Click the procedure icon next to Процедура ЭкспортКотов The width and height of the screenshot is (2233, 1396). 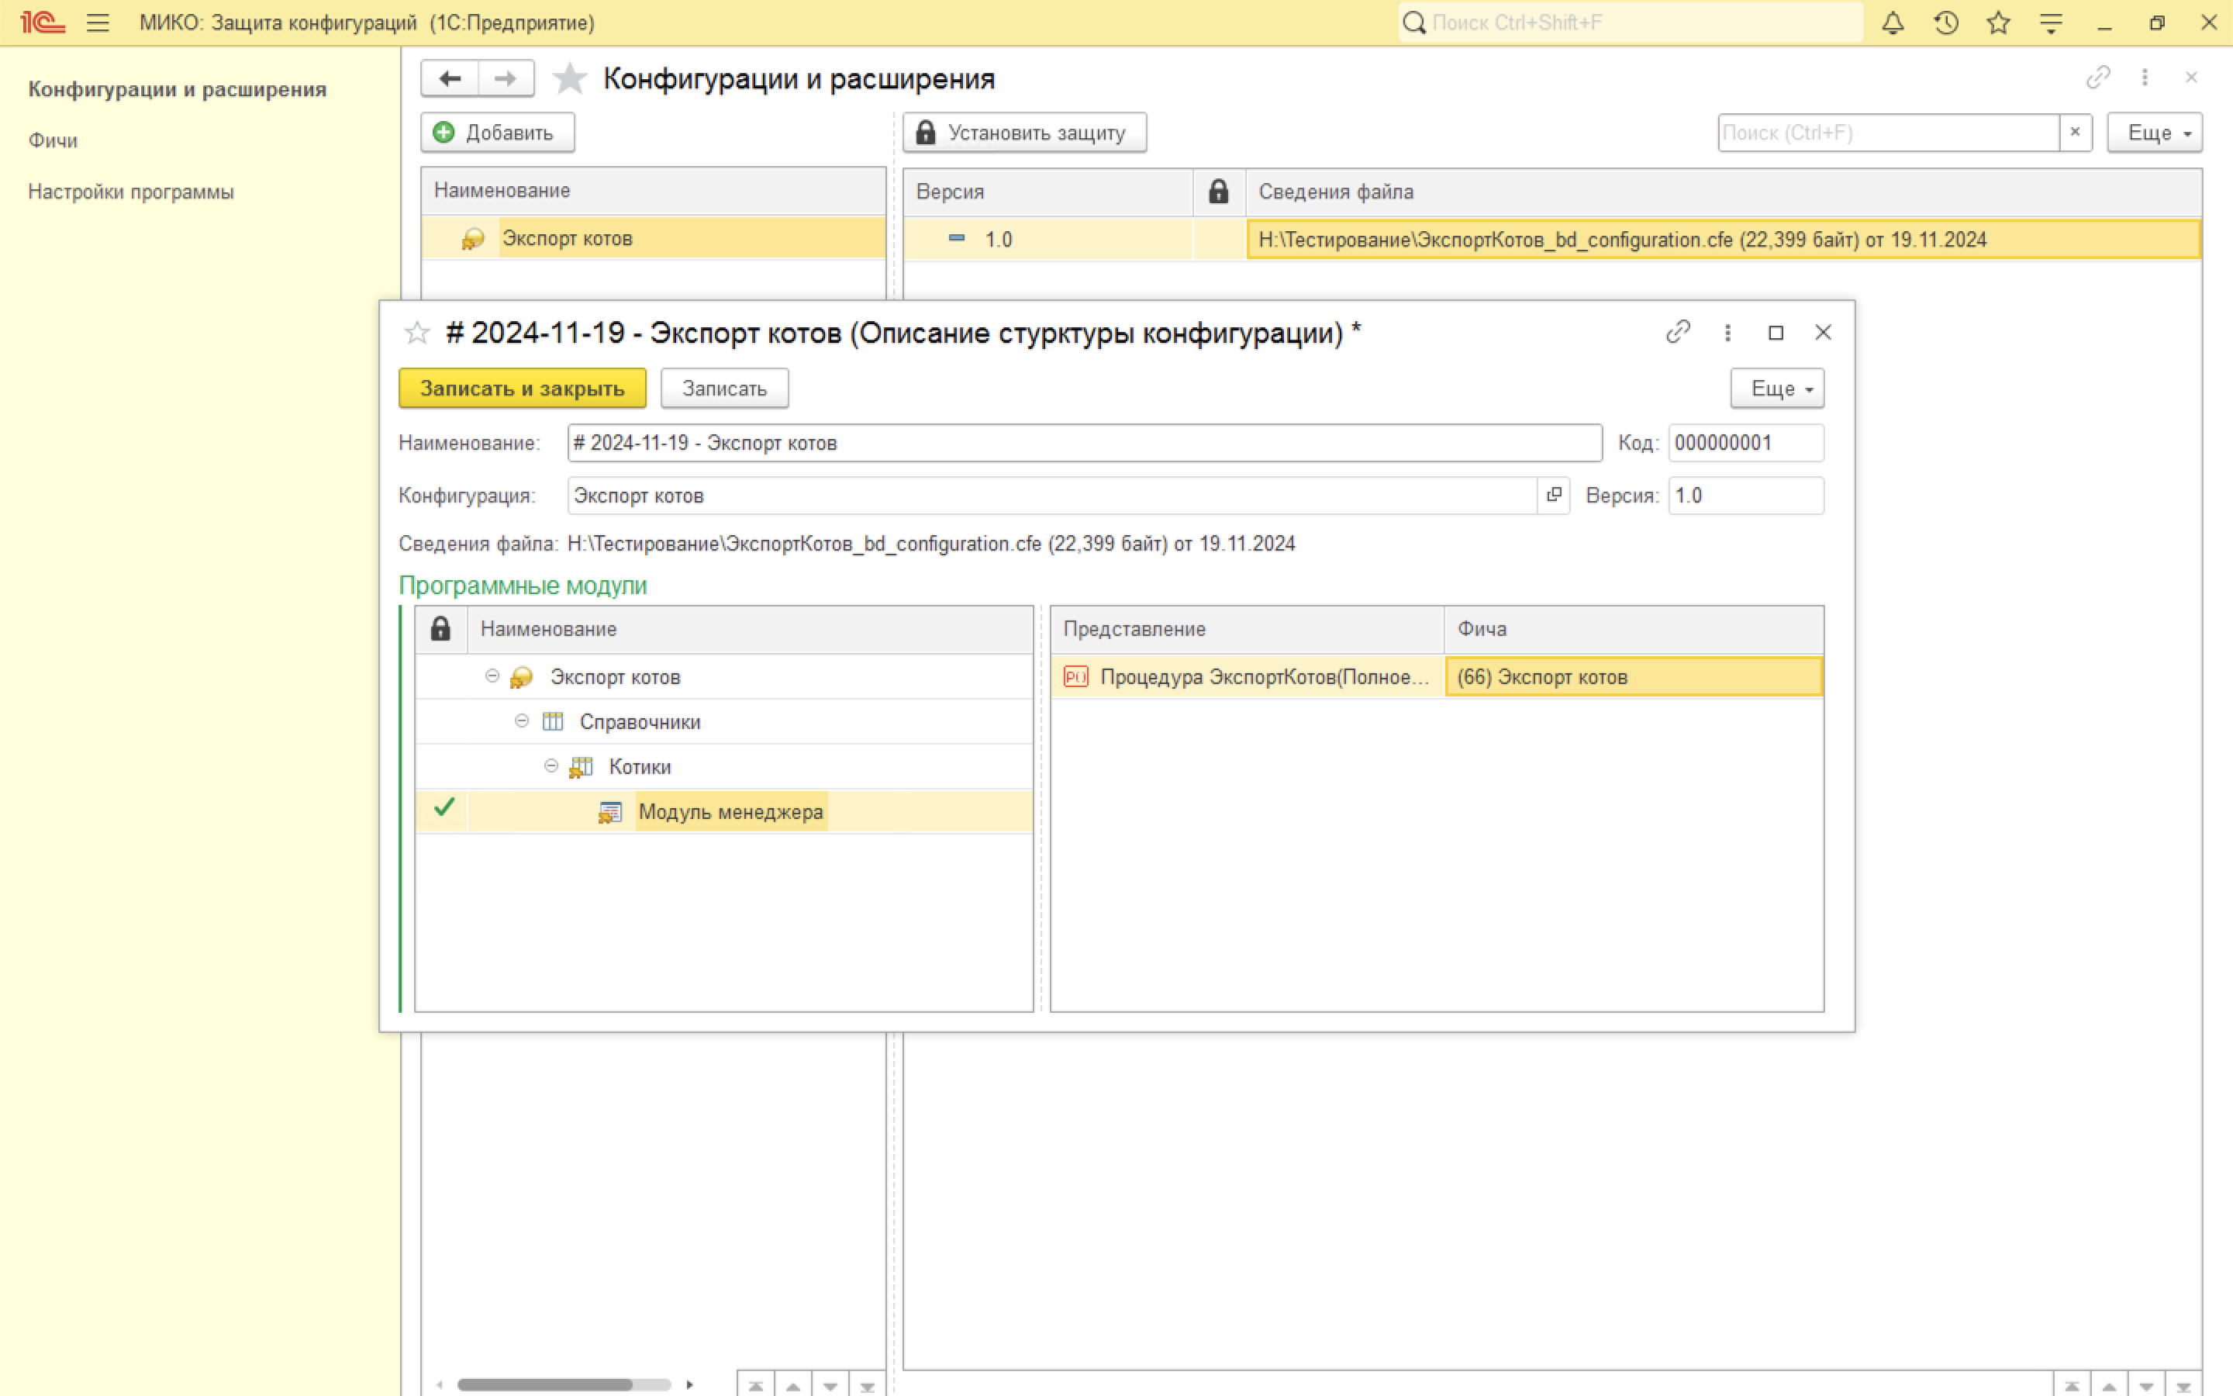point(1076,677)
